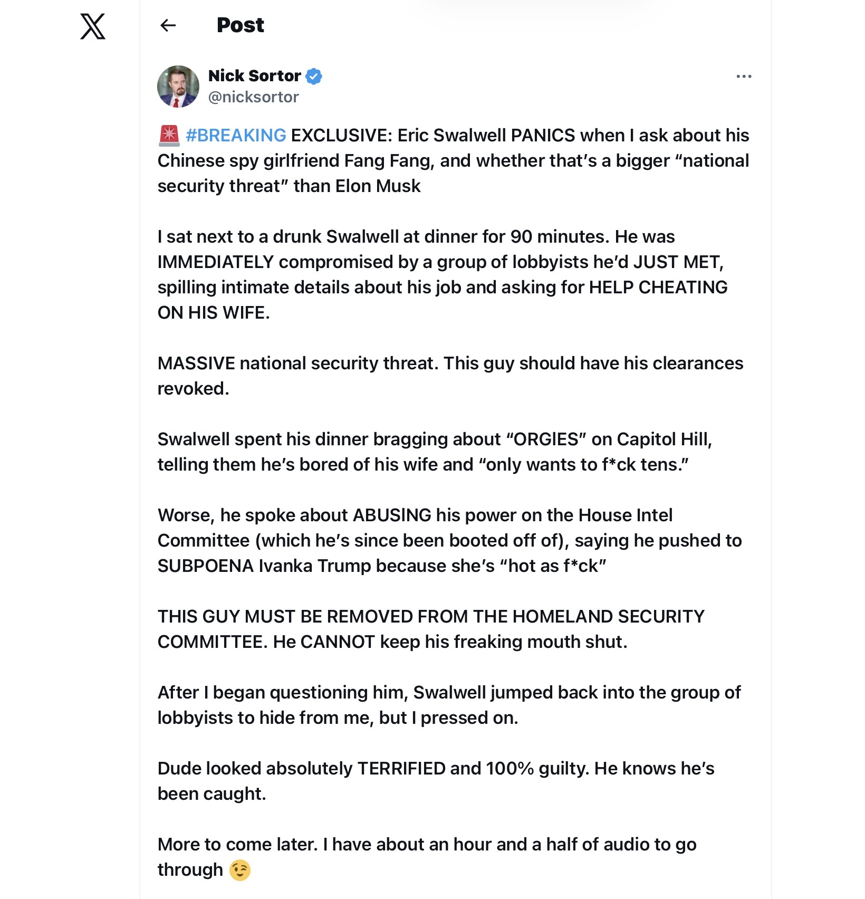The width and height of the screenshot is (865, 899).
Task: Click the paragraph beginning "Worse, he spoke"
Action: pos(449,540)
